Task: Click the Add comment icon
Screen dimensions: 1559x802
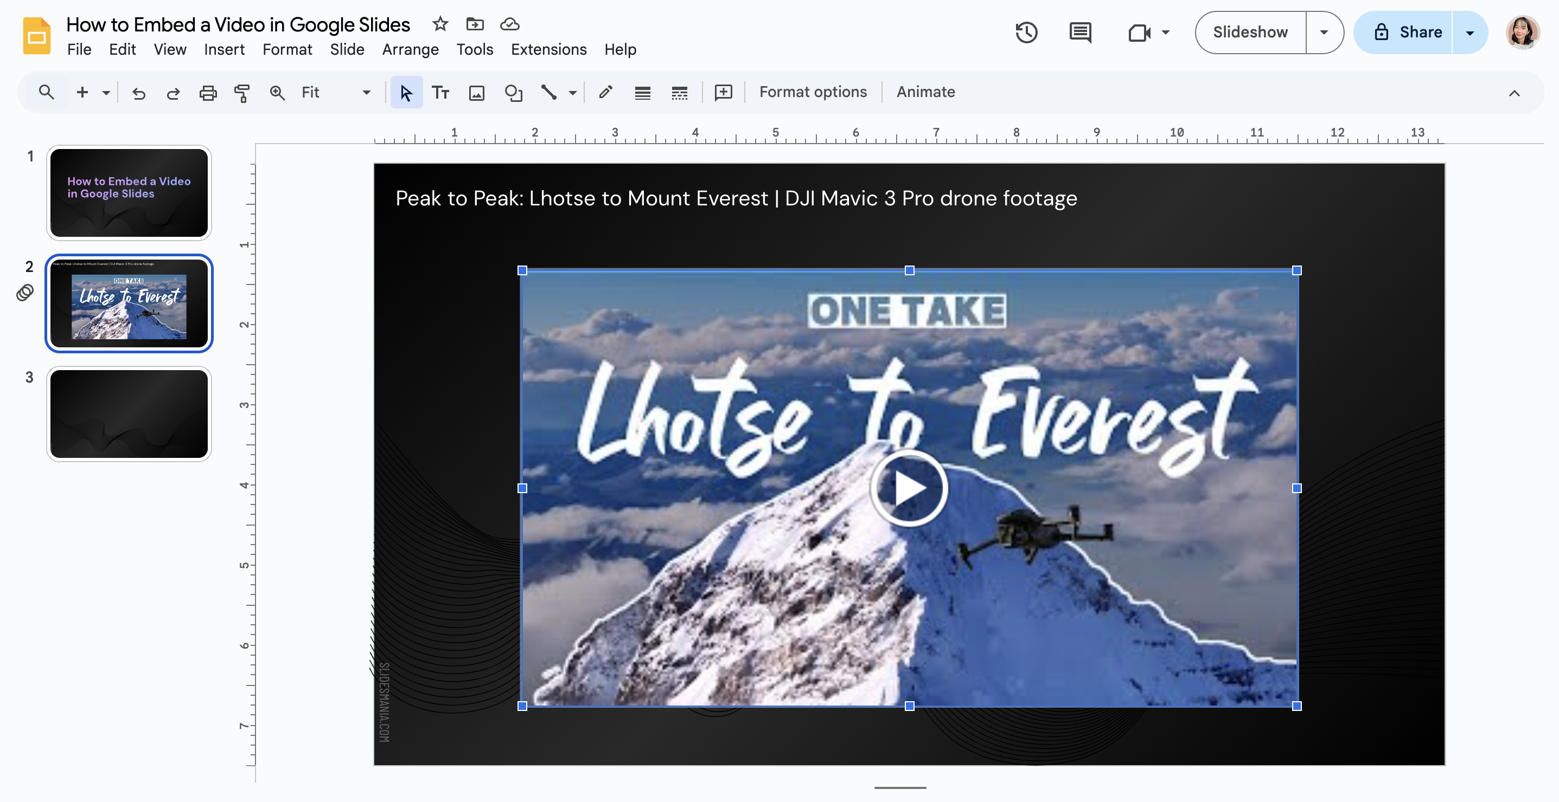Action: pyautogui.click(x=723, y=93)
